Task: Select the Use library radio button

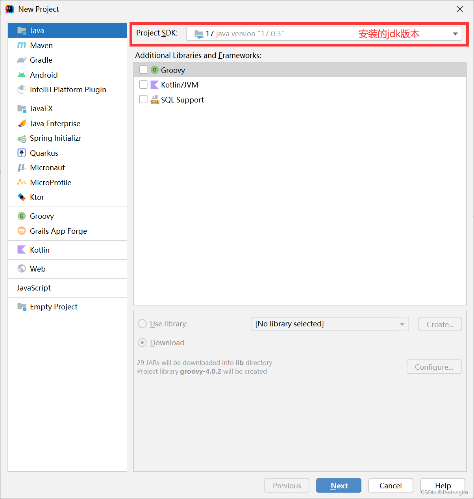Action: point(142,324)
